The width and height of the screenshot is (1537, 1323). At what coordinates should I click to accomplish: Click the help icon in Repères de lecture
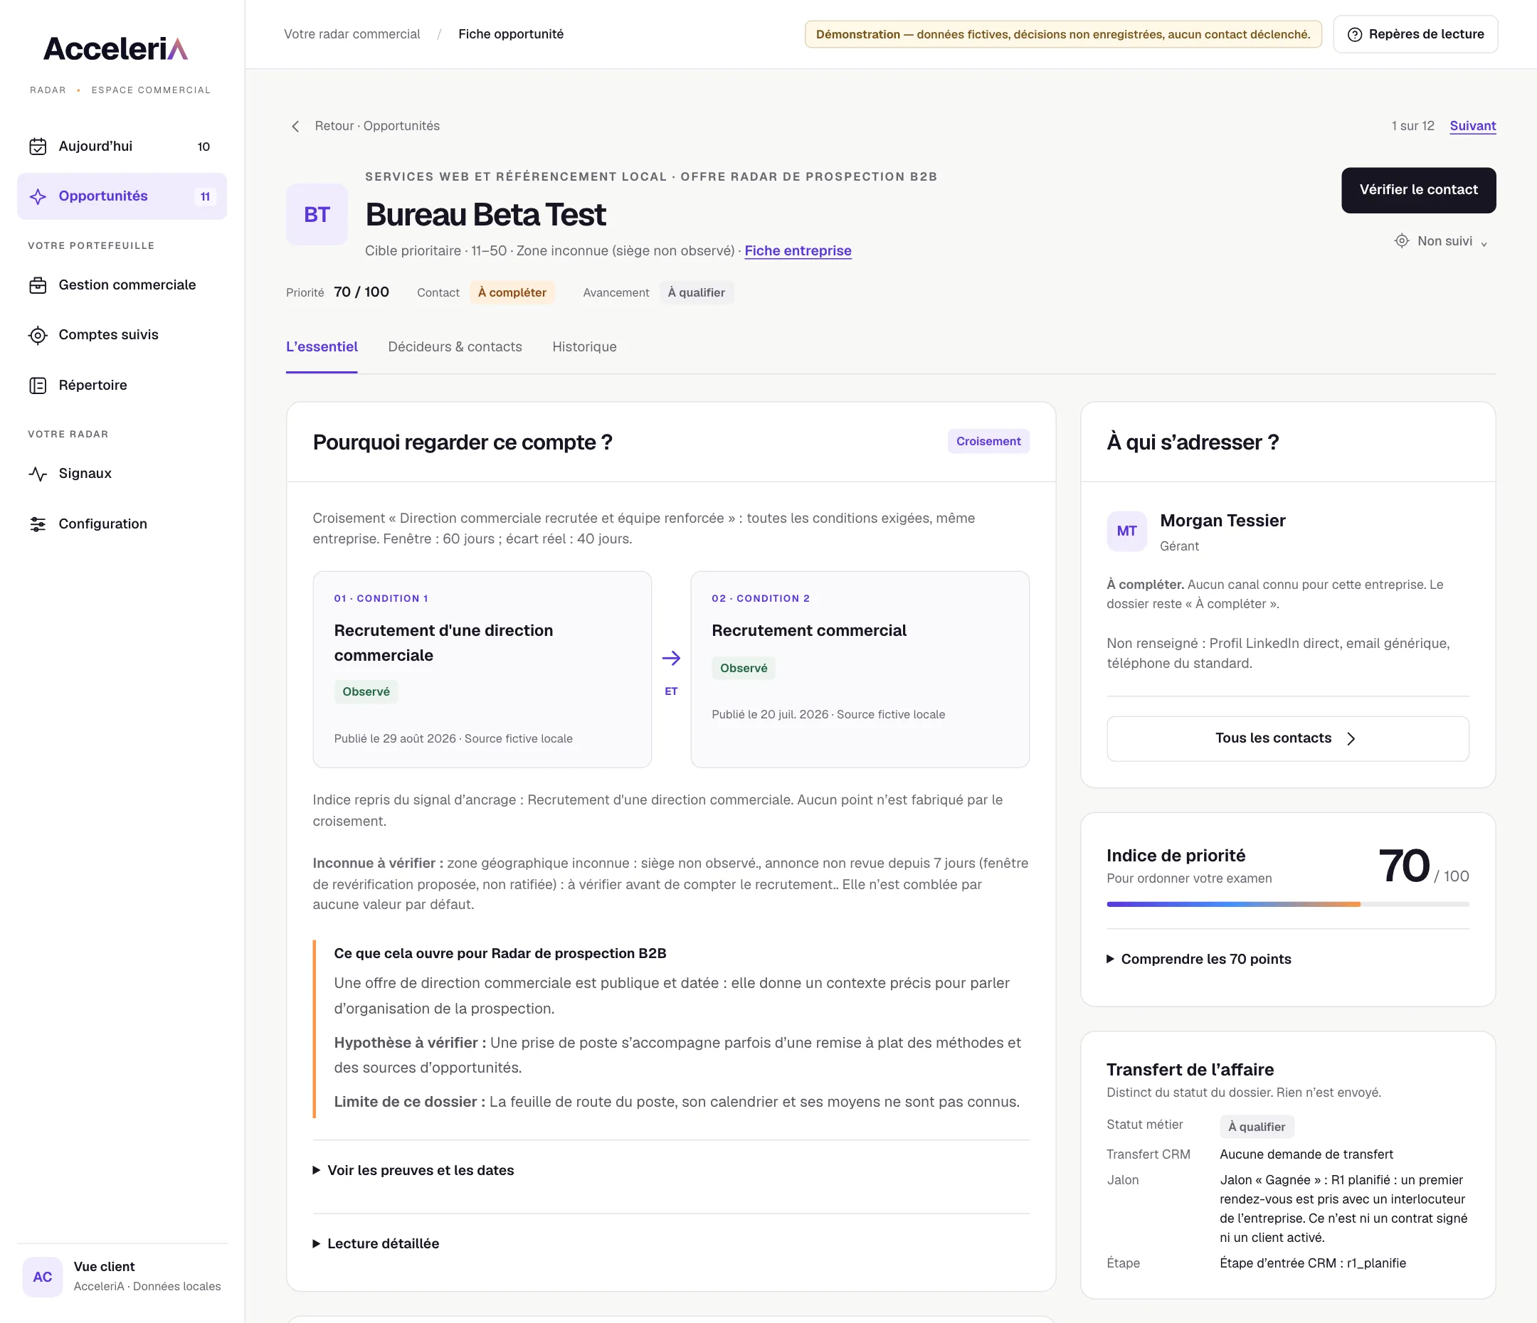click(1355, 34)
